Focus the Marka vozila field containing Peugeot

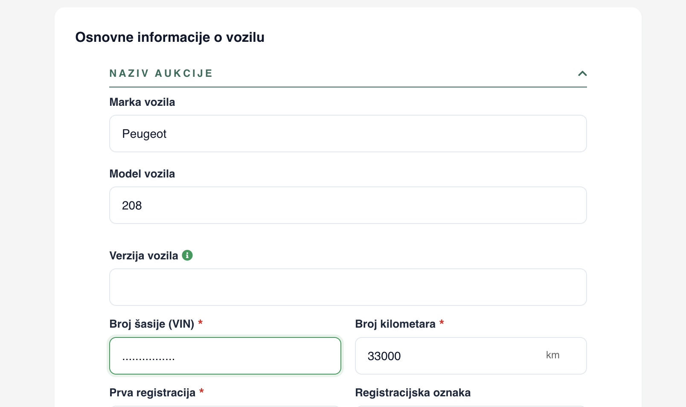348,134
